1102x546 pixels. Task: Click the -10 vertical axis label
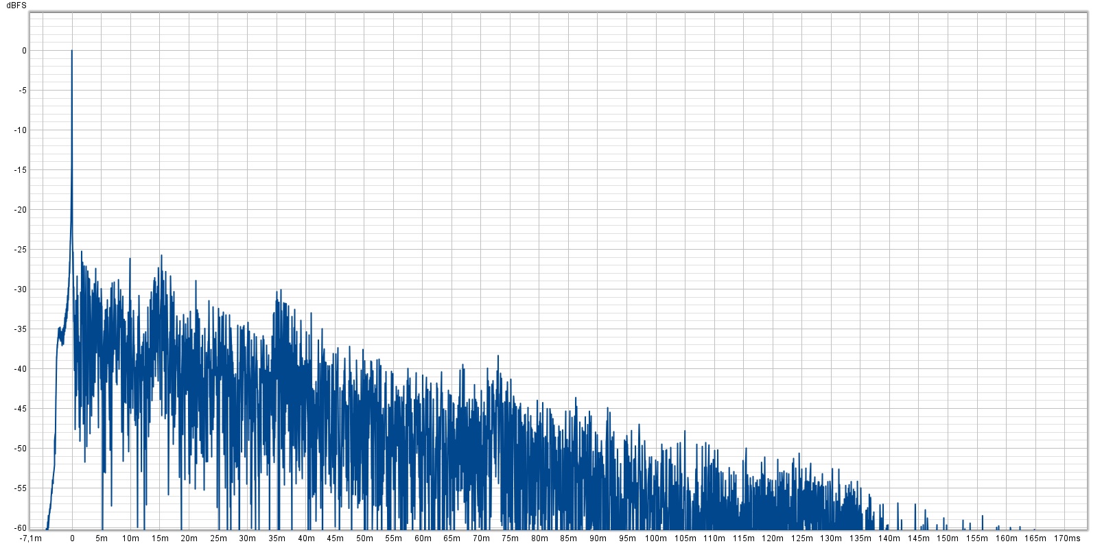coord(21,130)
